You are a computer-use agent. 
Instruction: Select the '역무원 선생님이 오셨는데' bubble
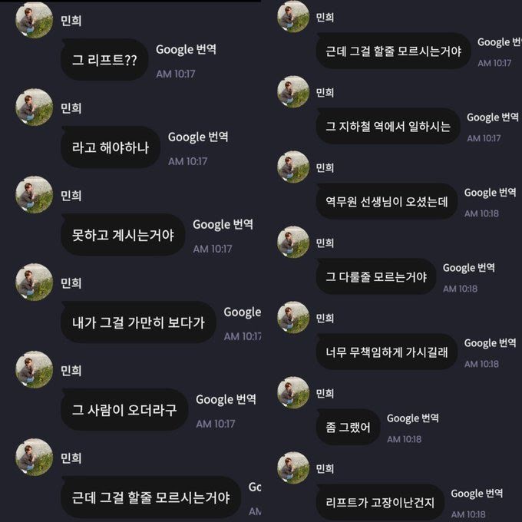tap(386, 201)
